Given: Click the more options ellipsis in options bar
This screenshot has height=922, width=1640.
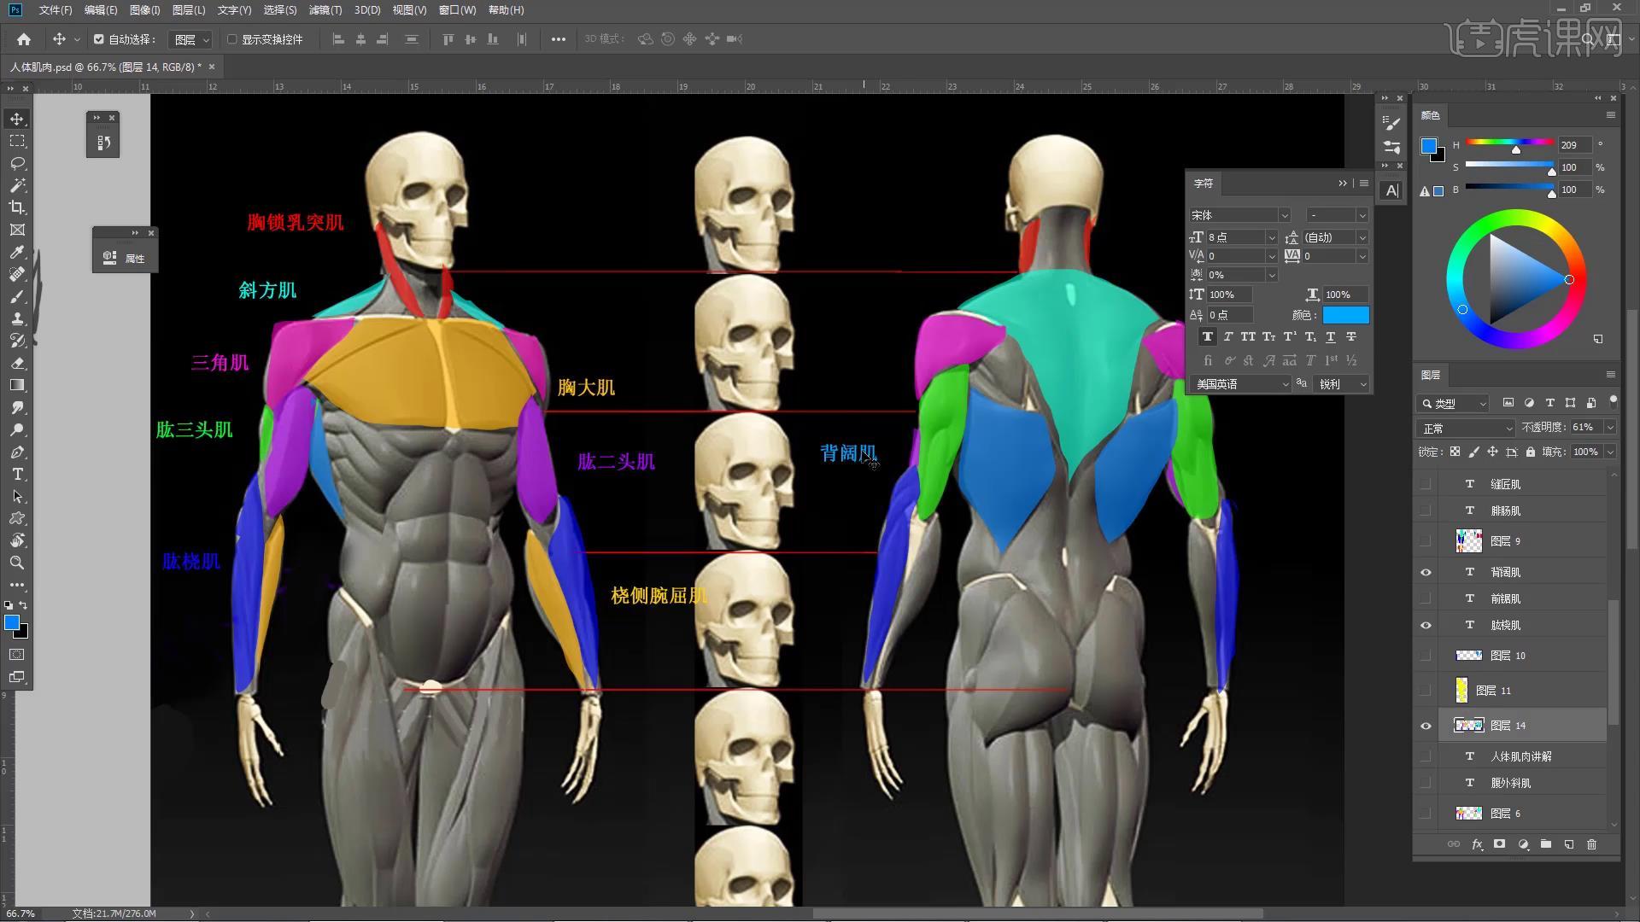Looking at the screenshot, I should [x=559, y=39].
